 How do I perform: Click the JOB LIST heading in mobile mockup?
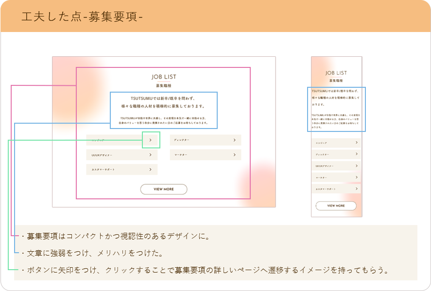tap(336, 73)
